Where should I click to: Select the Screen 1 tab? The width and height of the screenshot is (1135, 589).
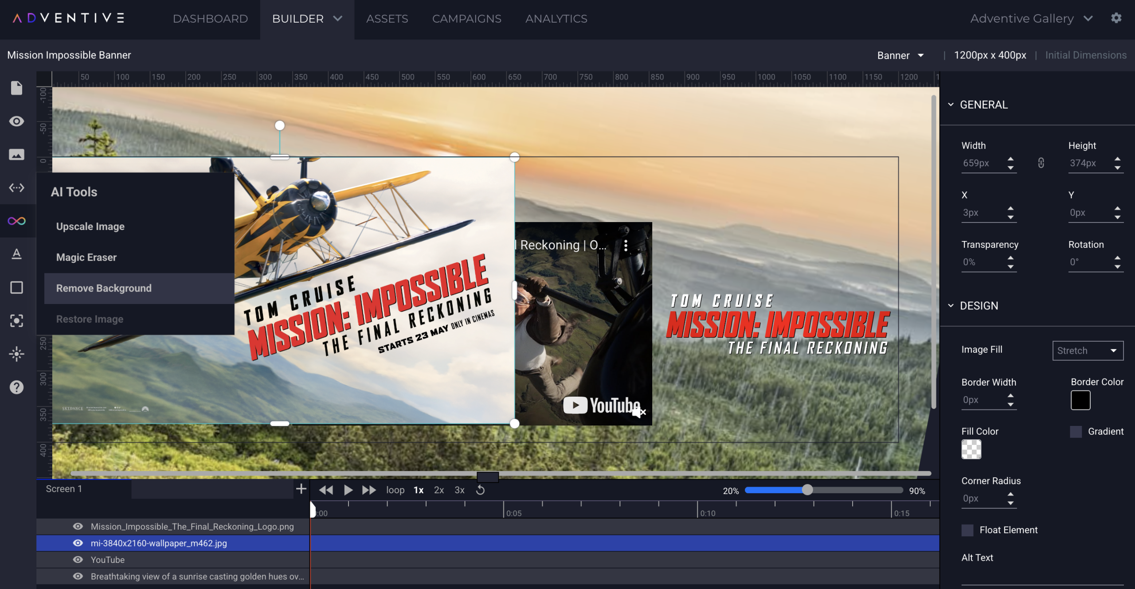(84, 489)
